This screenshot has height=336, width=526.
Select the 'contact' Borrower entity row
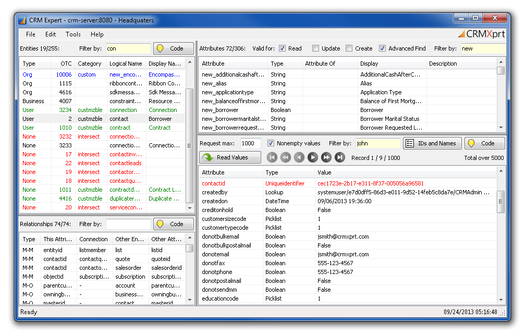click(x=102, y=119)
